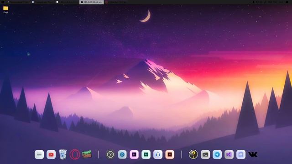Click the blue circular app icon after OBS
This screenshot has height=164, width=292.
point(122,154)
